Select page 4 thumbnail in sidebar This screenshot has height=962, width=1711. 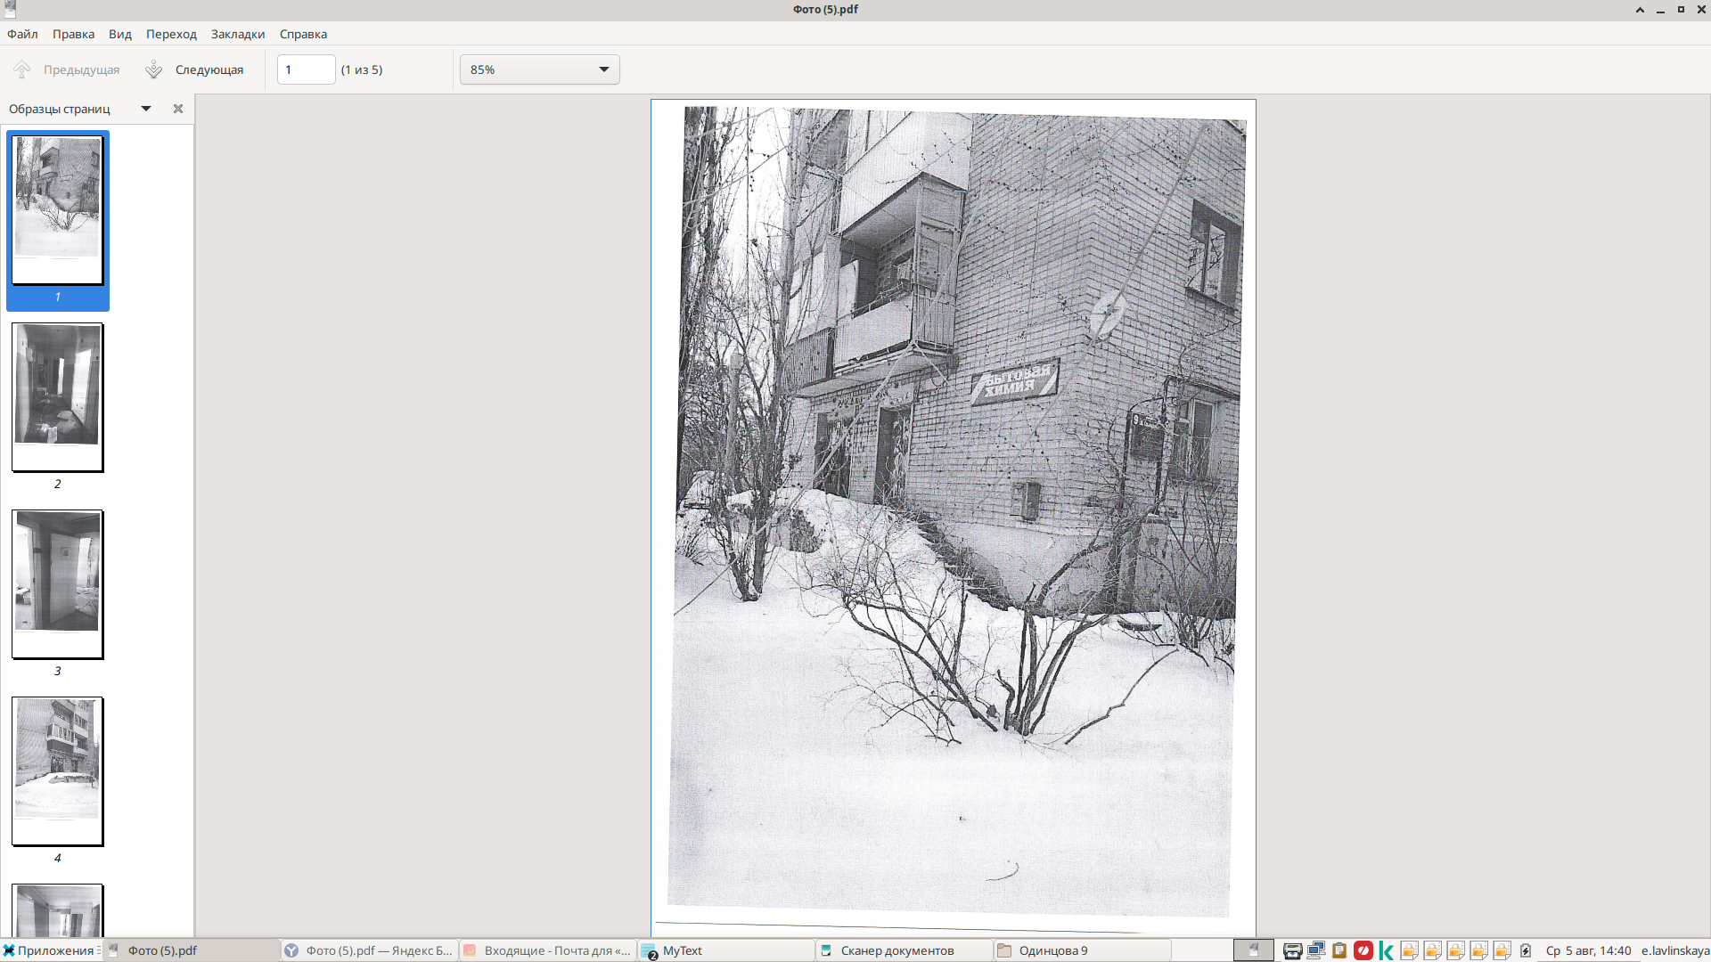(58, 771)
